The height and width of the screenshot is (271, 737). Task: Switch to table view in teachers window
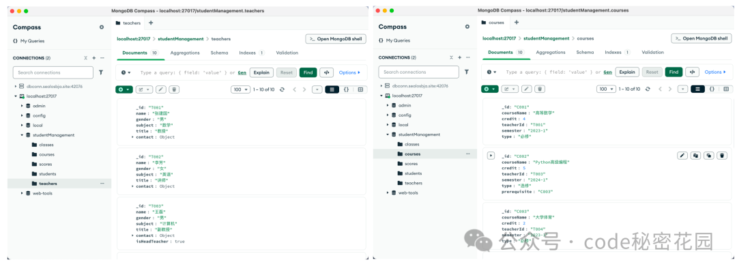360,89
